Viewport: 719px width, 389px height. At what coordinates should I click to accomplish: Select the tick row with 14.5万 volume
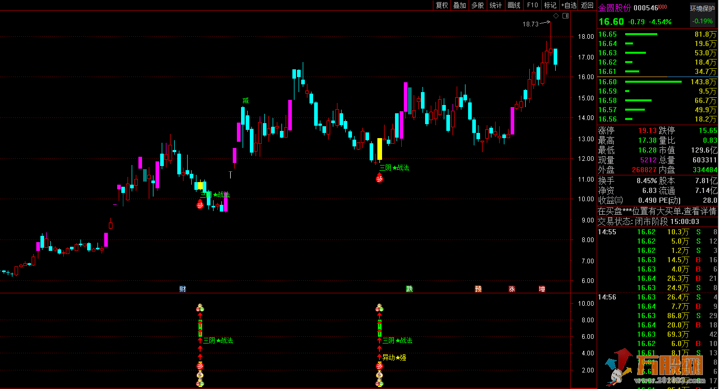(657, 260)
